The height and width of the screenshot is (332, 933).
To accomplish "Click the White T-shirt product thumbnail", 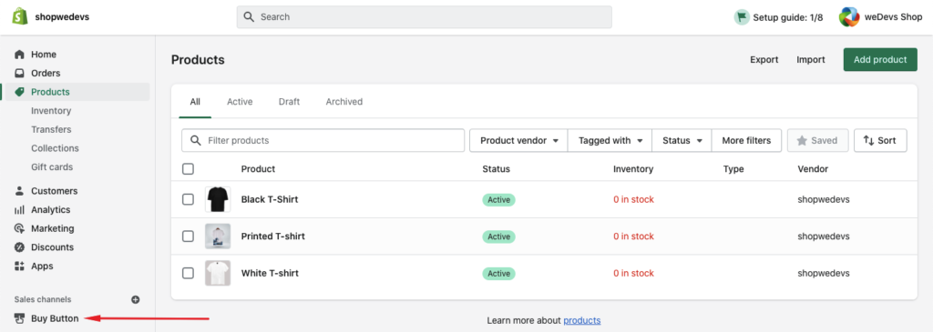I will point(218,273).
